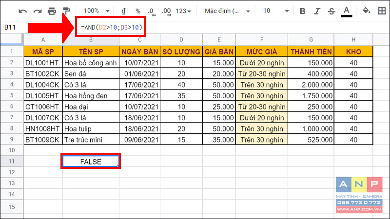
Task: Click the THÀNH TIỀN header cell
Action: point(311,52)
